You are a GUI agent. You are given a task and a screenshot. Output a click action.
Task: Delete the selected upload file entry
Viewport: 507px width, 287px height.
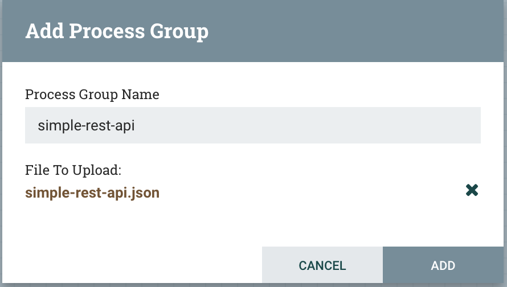(472, 191)
